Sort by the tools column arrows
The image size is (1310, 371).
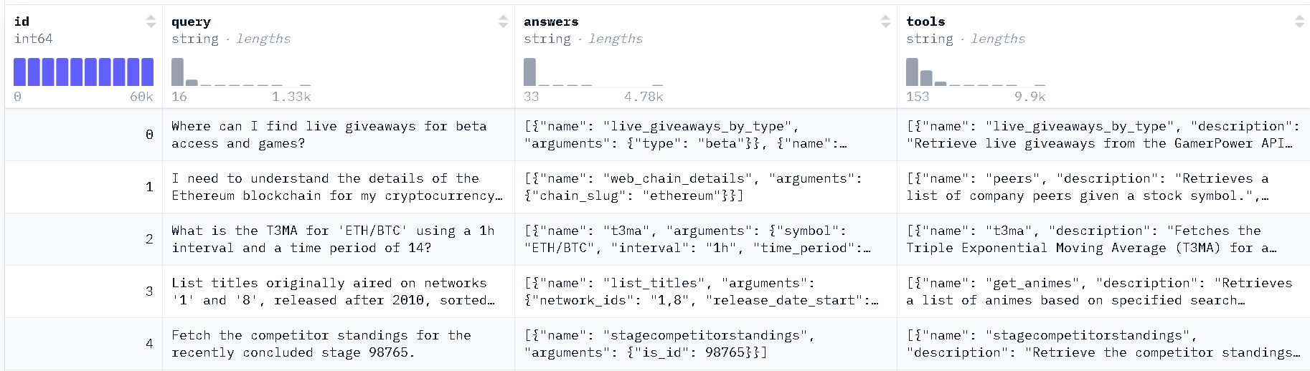click(1299, 21)
